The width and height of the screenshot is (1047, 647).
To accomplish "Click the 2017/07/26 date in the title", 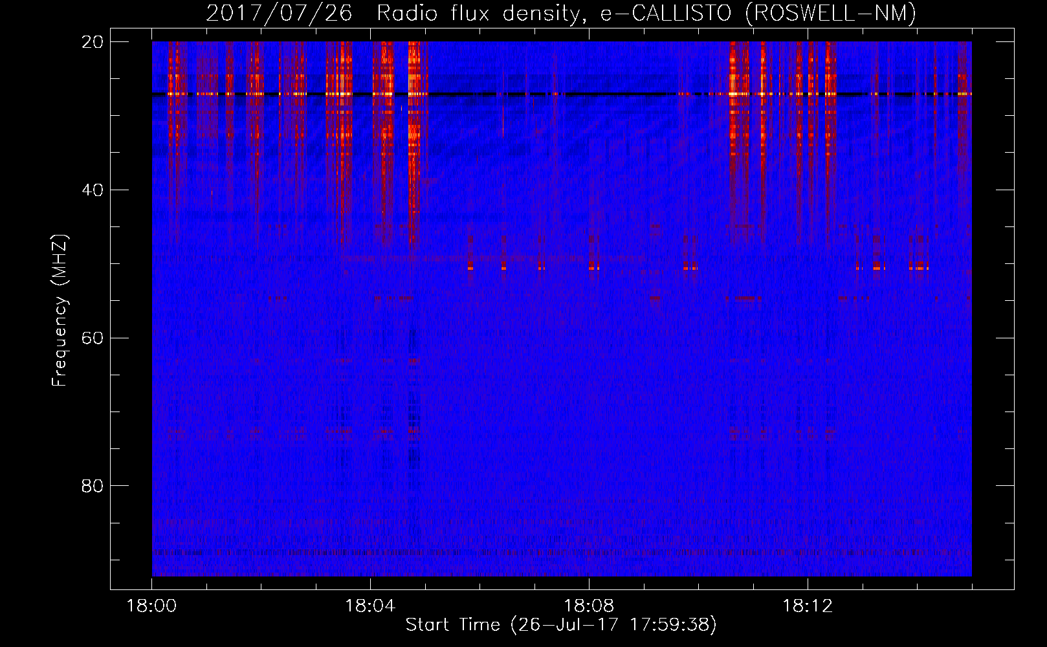I will pyautogui.click(x=279, y=13).
